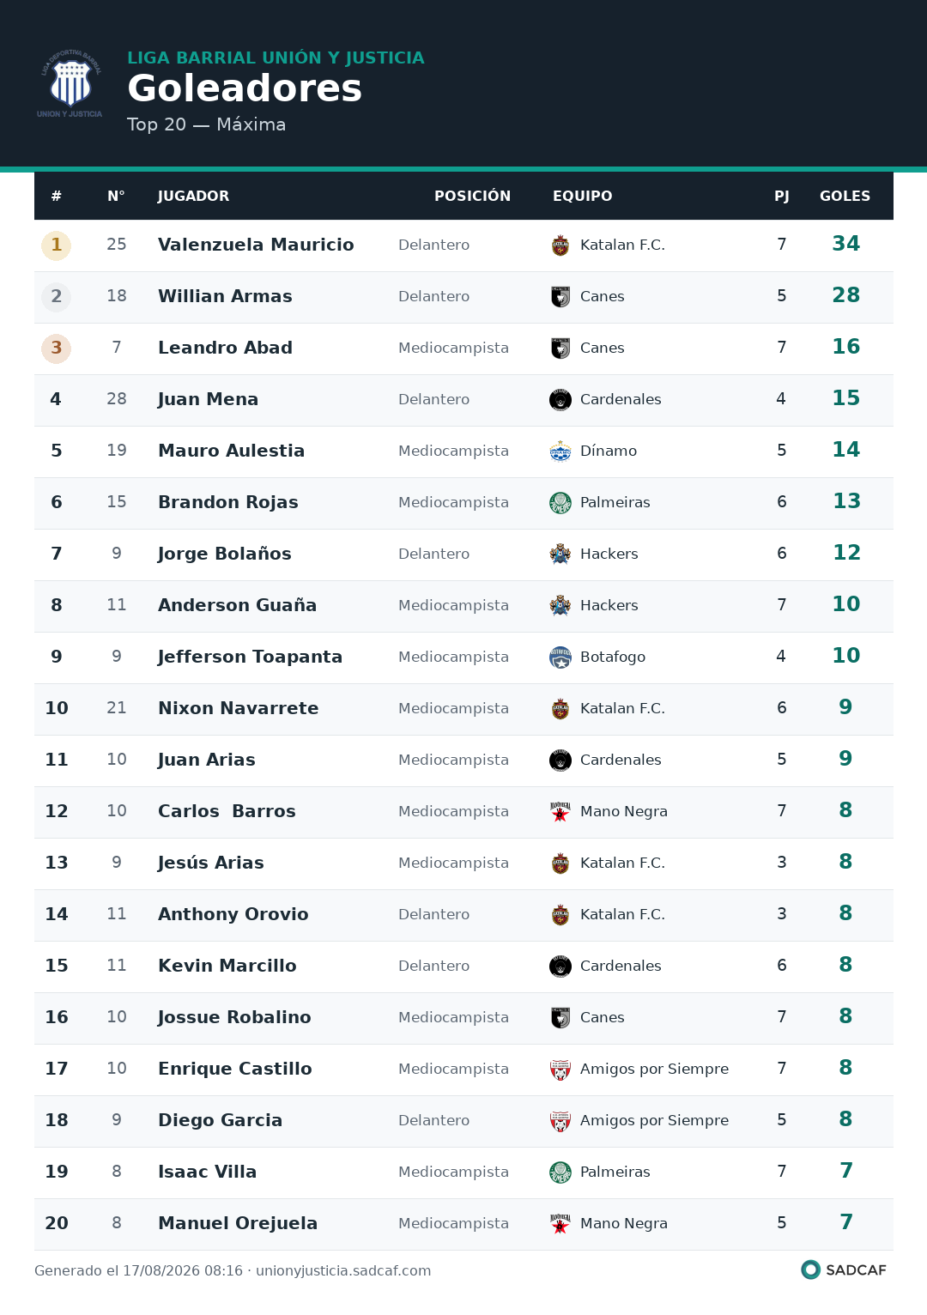Click the Hackers logo in Jorge Bolaños row
Viewport: 927px width, 1315px height.
point(560,554)
